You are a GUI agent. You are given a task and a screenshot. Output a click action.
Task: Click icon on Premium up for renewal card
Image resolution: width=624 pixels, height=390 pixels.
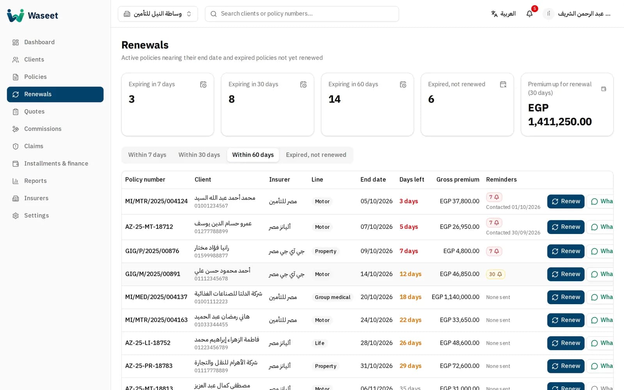pyautogui.click(x=604, y=89)
